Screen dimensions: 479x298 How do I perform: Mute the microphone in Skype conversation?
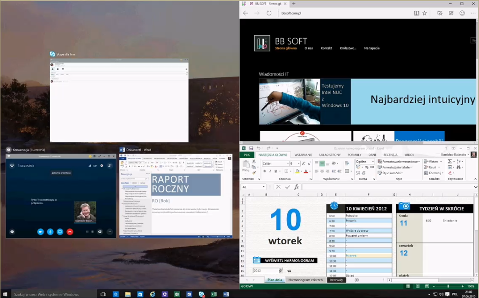click(50, 232)
